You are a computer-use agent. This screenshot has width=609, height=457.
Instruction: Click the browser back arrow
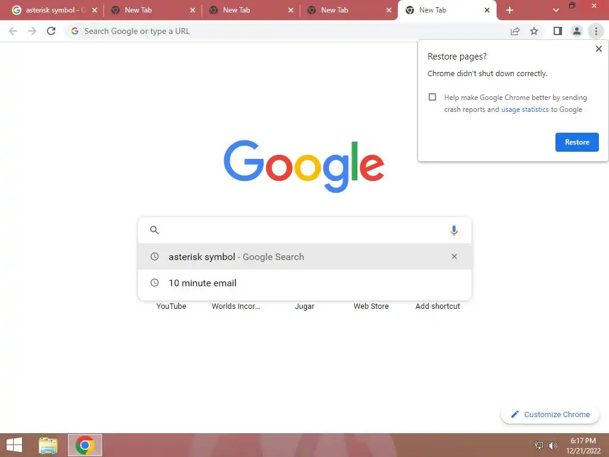(x=13, y=31)
